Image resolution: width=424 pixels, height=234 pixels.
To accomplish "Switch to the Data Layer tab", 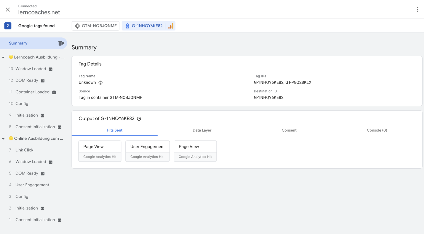I will 202,130.
